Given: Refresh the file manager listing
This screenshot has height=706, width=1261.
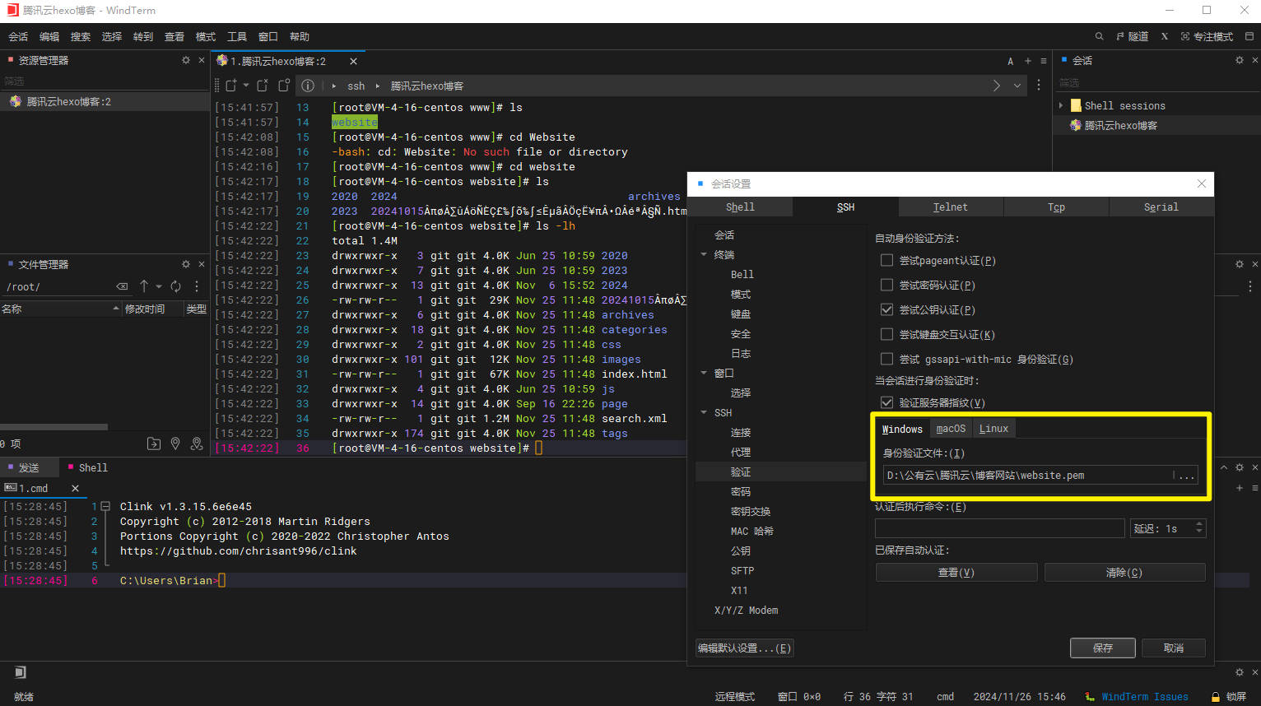Looking at the screenshot, I should (x=175, y=286).
